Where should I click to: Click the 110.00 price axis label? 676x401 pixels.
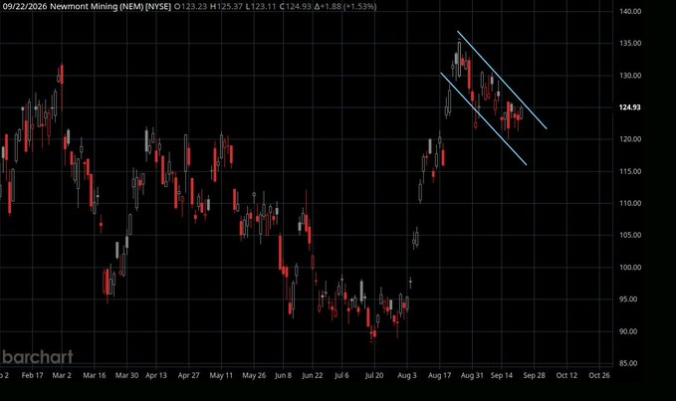click(630, 203)
